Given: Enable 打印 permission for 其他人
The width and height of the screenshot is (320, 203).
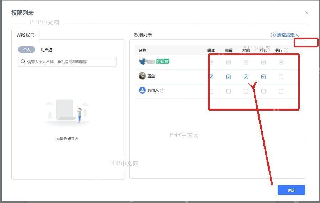Looking at the screenshot, I should (x=263, y=91).
